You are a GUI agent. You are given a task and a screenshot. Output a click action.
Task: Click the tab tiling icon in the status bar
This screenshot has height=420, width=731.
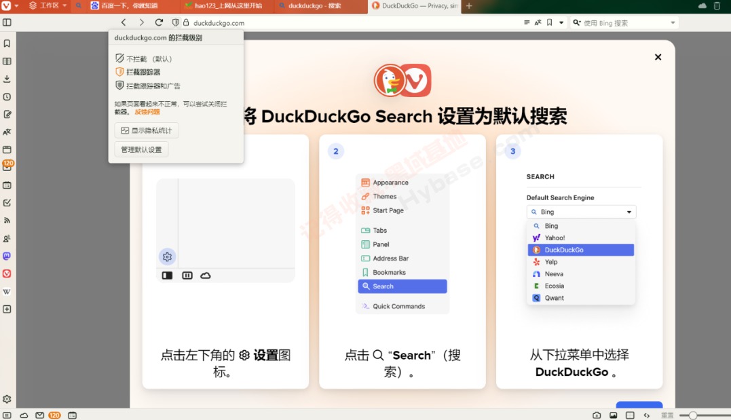point(630,415)
